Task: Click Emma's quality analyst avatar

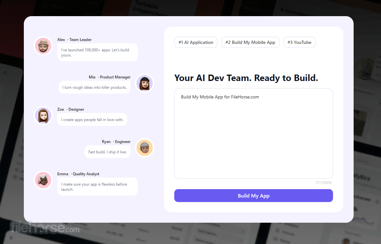Action: pos(43,180)
